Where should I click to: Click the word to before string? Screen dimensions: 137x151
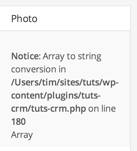coord(71,56)
